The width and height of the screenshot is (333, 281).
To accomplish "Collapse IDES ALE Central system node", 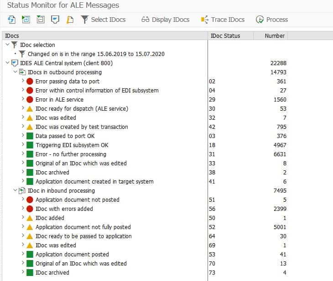I will click(8, 63).
